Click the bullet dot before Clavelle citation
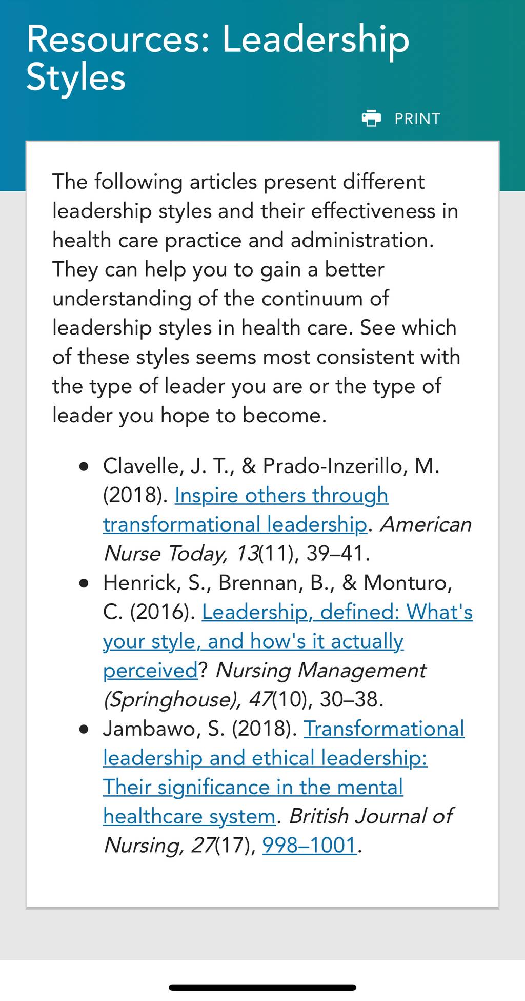The width and height of the screenshot is (525, 1001). point(85,467)
